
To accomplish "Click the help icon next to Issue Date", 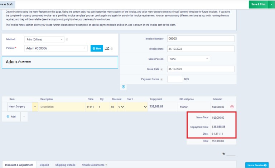I will pos(161,69).
